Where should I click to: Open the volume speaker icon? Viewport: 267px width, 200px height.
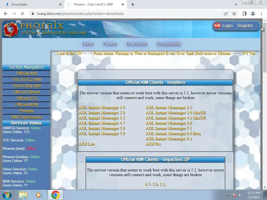(241, 195)
